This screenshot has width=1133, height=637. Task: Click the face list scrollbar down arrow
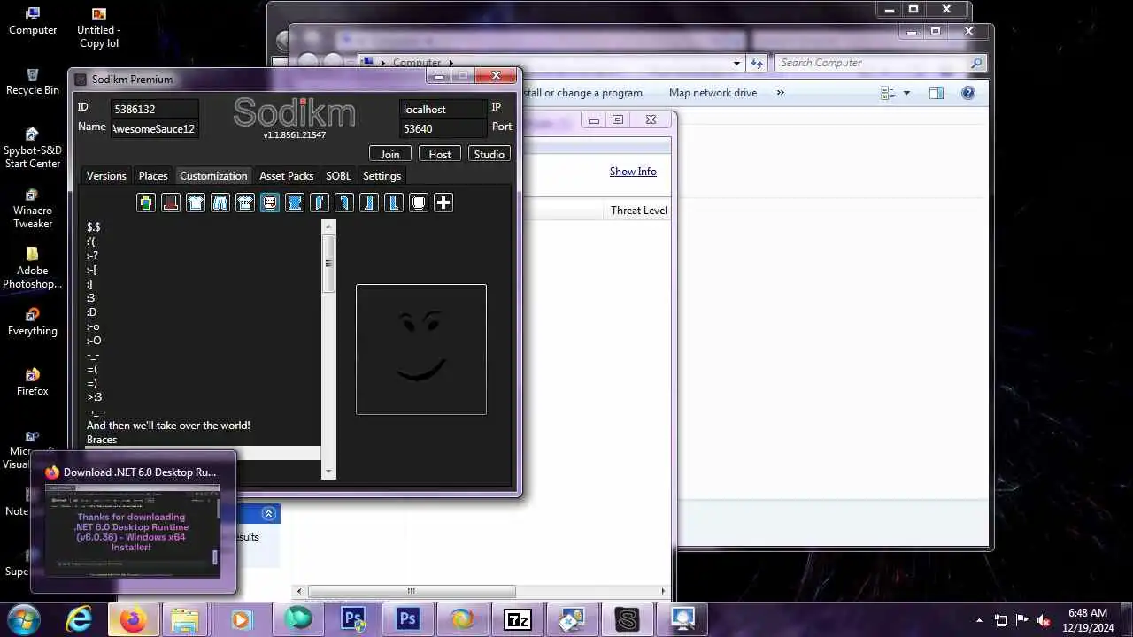coord(329,472)
